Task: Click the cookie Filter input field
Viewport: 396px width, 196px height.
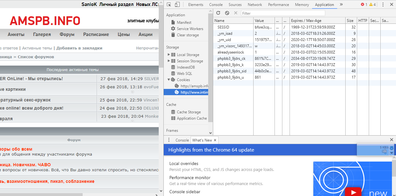Action: tap(283, 13)
